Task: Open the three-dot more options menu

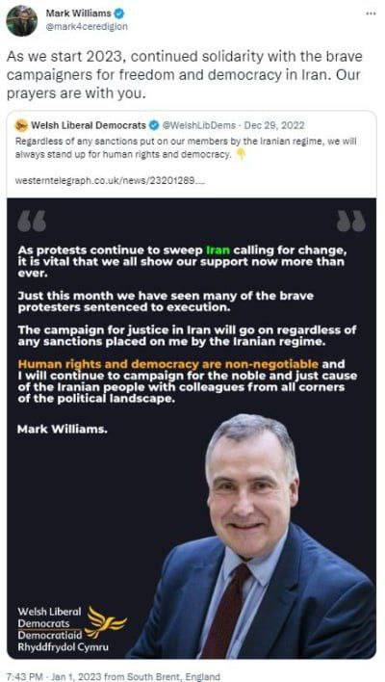Action: pos(371,13)
